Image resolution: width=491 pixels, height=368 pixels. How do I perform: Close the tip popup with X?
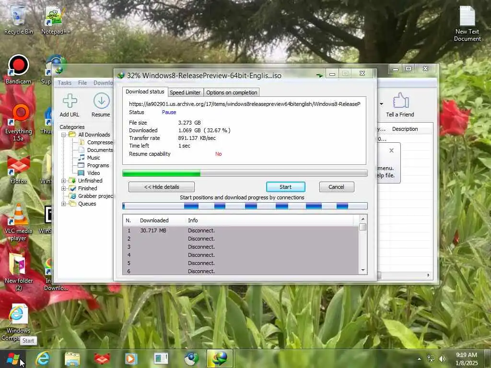[x=391, y=150]
